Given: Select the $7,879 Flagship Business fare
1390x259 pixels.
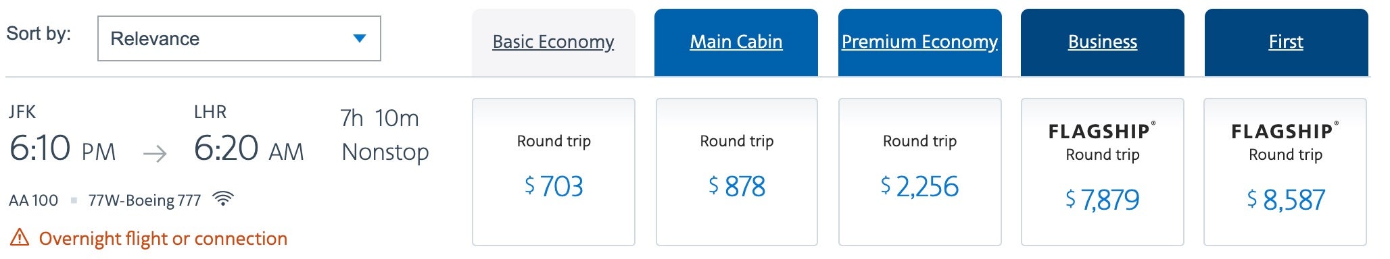Looking at the screenshot, I should click(x=1103, y=172).
